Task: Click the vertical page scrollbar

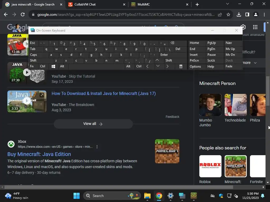Action: click(x=268, y=91)
